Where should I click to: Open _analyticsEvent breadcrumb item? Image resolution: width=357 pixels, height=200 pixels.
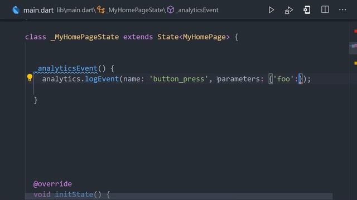pos(197,10)
